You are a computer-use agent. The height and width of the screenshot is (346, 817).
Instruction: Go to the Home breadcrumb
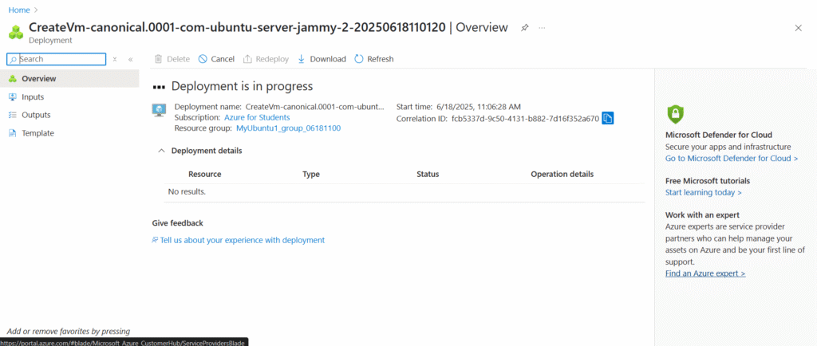(x=19, y=10)
